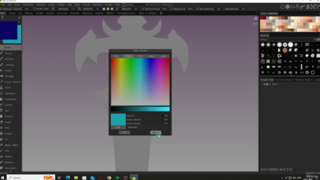Screen dimensions: 320x180
Task: Expand the brushes panel down arrow
Action: (x=291, y=76)
